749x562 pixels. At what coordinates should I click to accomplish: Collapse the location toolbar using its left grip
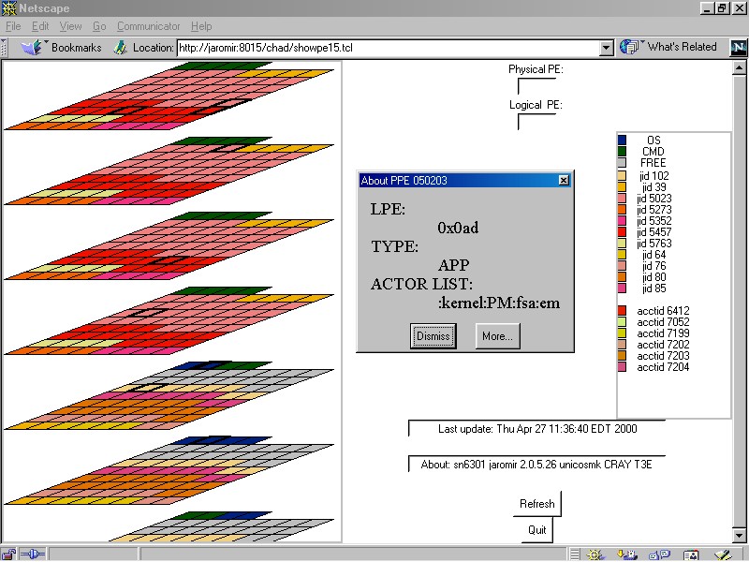[4, 48]
